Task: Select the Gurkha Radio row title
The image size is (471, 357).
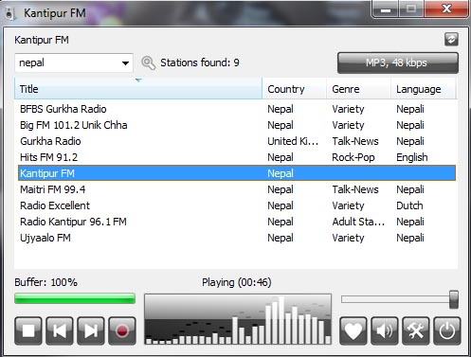Action: (x=50, y=141)
